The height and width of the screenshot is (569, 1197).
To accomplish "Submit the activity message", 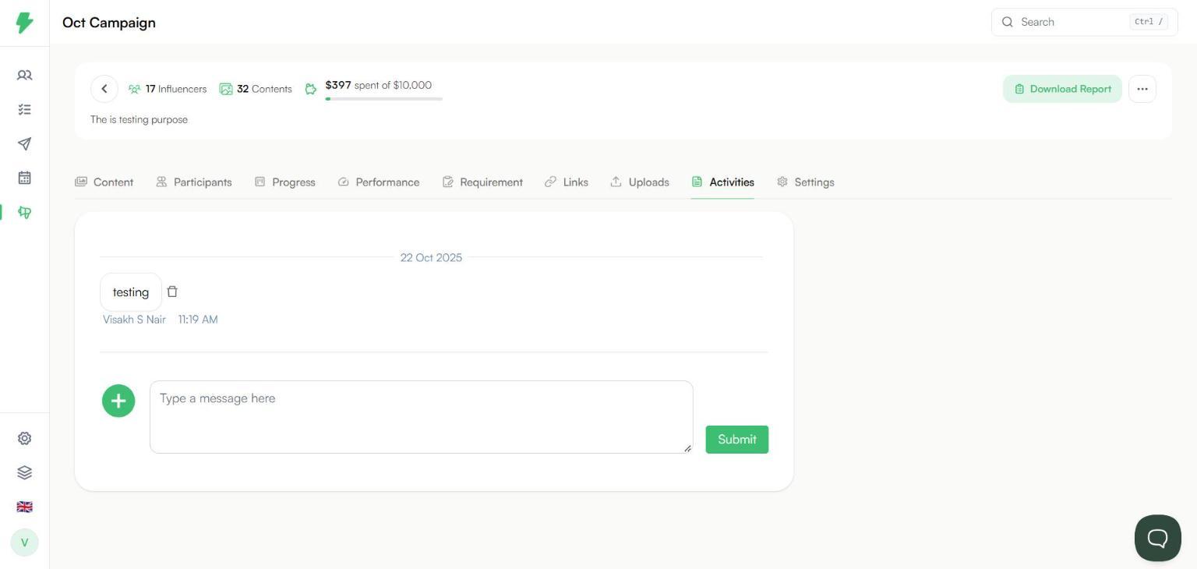I will 737,440.
